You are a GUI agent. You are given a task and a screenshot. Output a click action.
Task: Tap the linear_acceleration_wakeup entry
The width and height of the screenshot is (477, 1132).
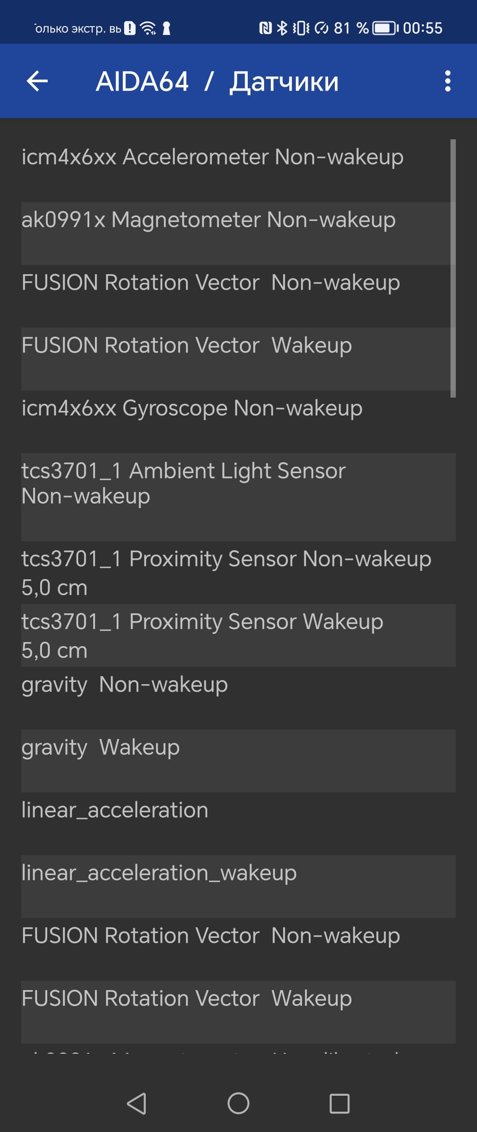pyautogui.click(x=159, y=874)
